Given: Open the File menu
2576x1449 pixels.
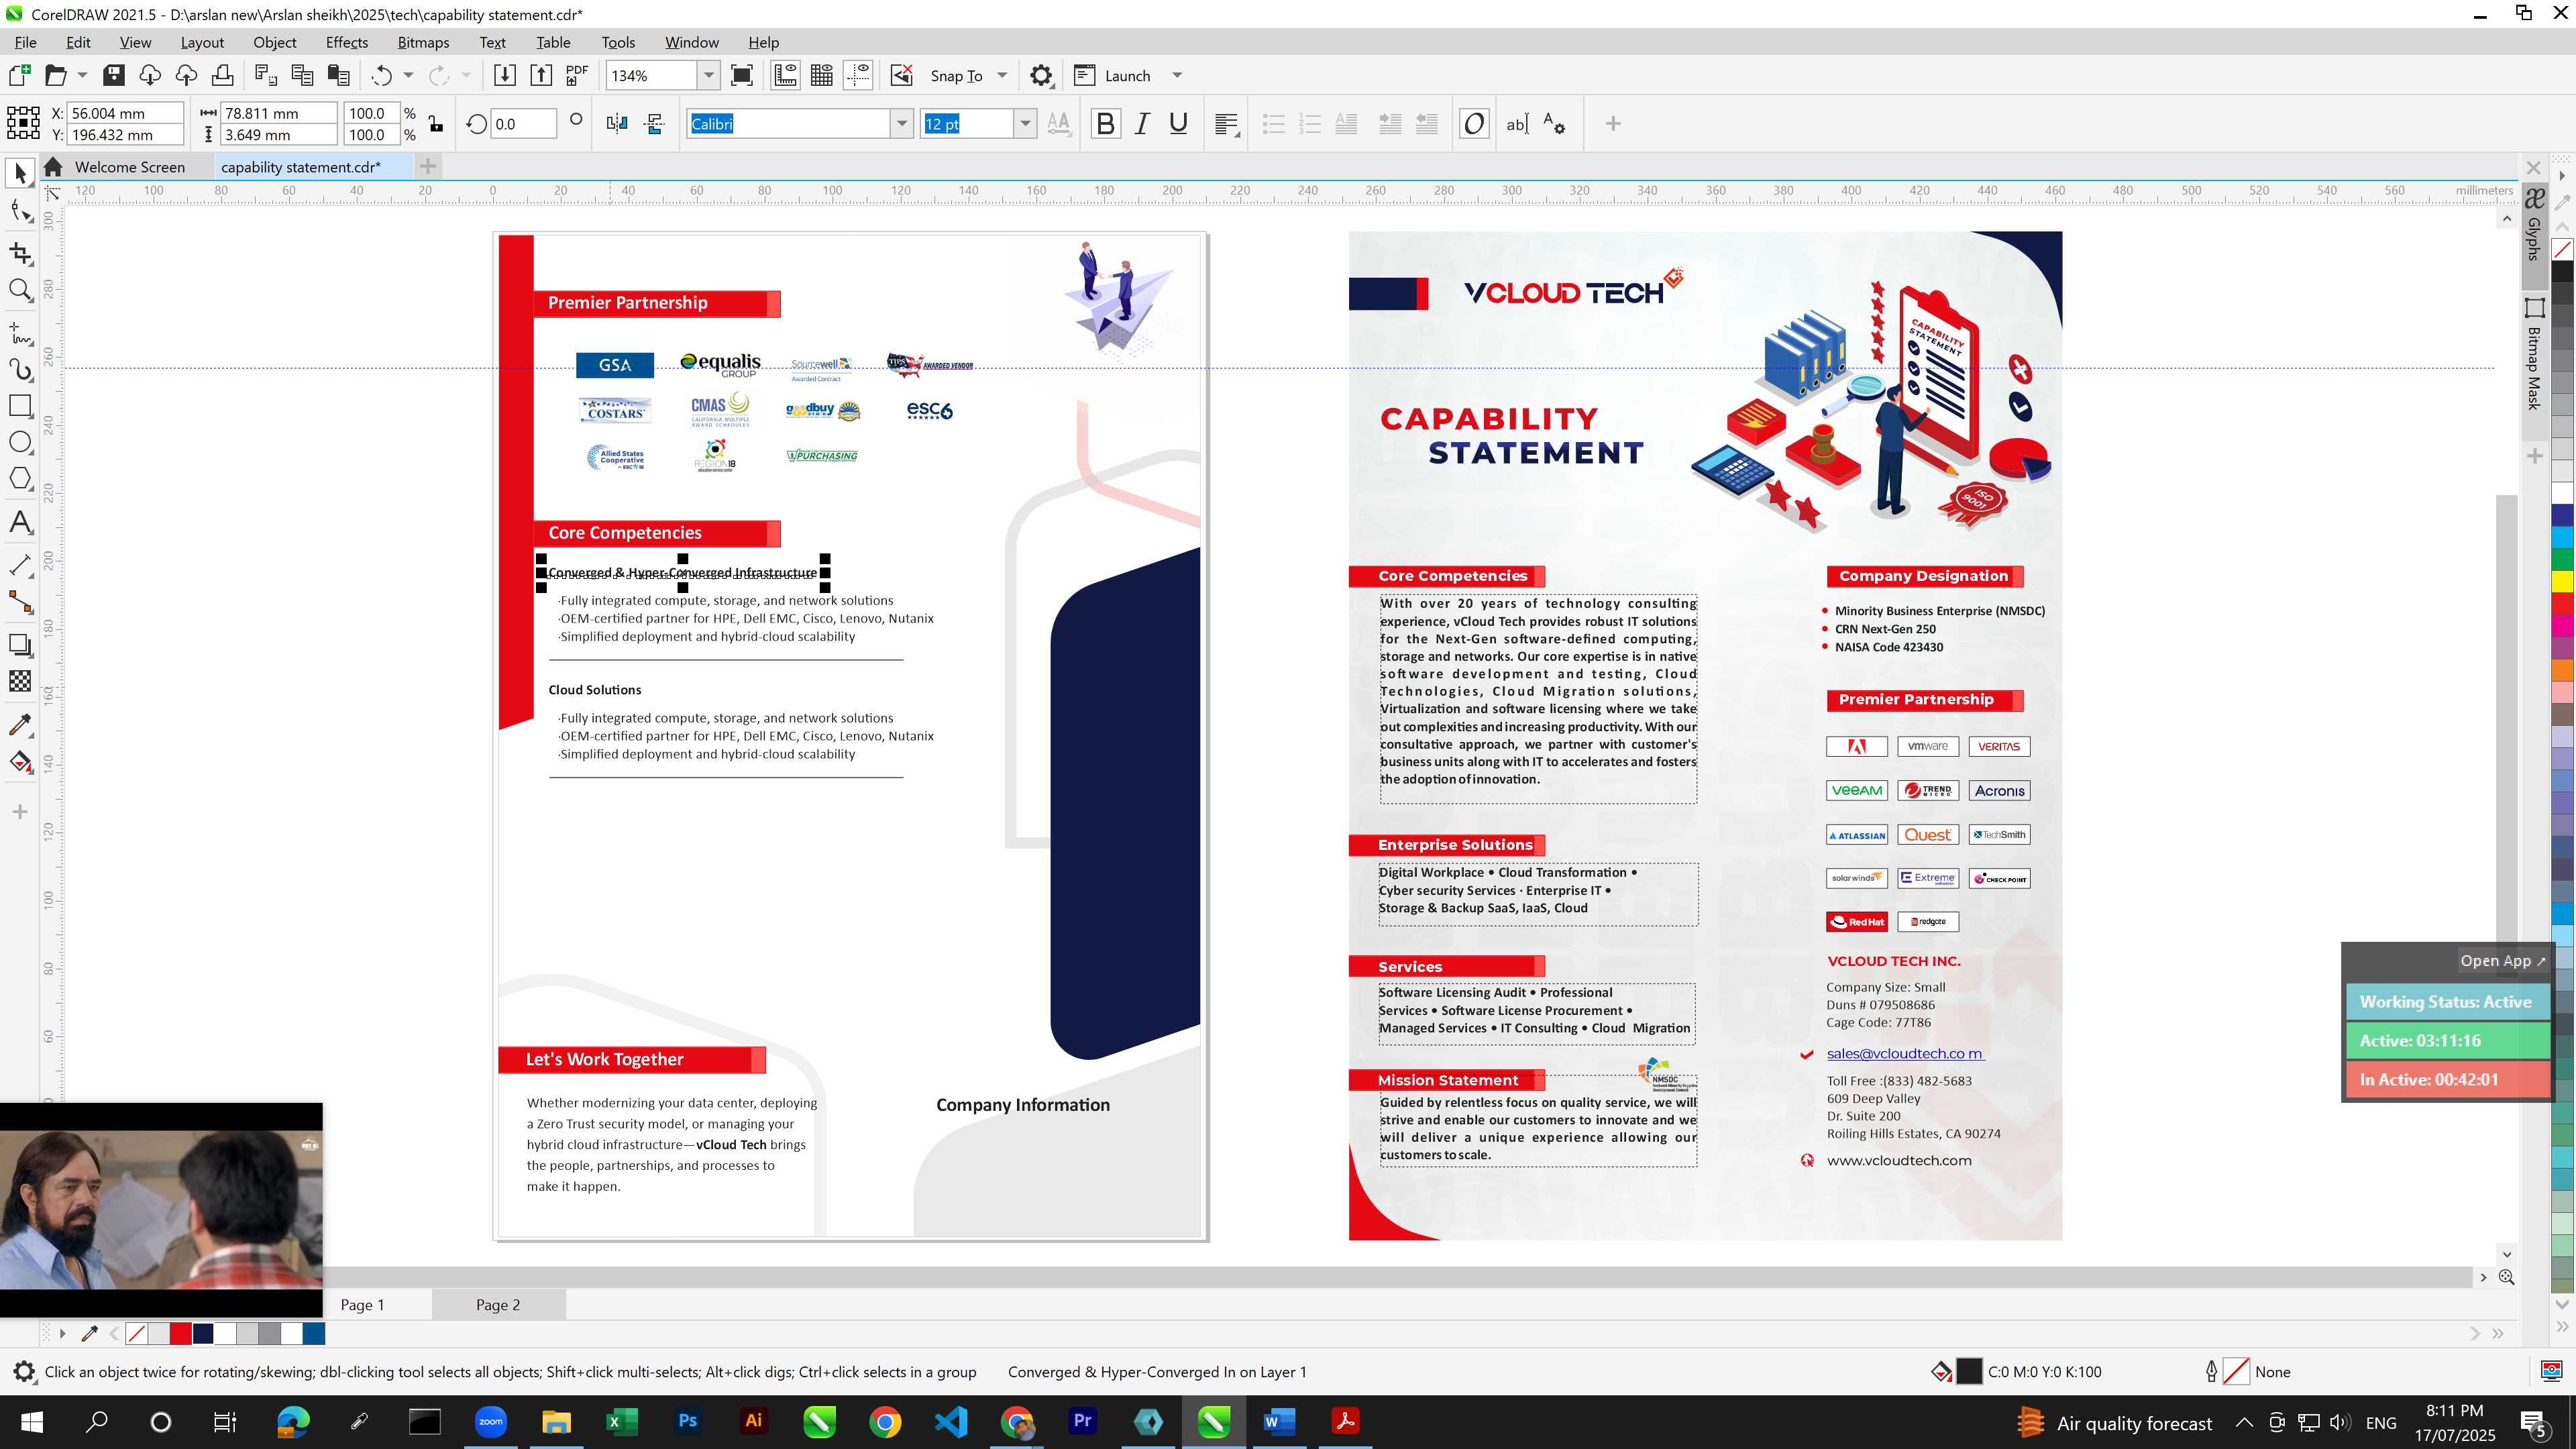Looking at the screenshot, I should coord(26,42).
